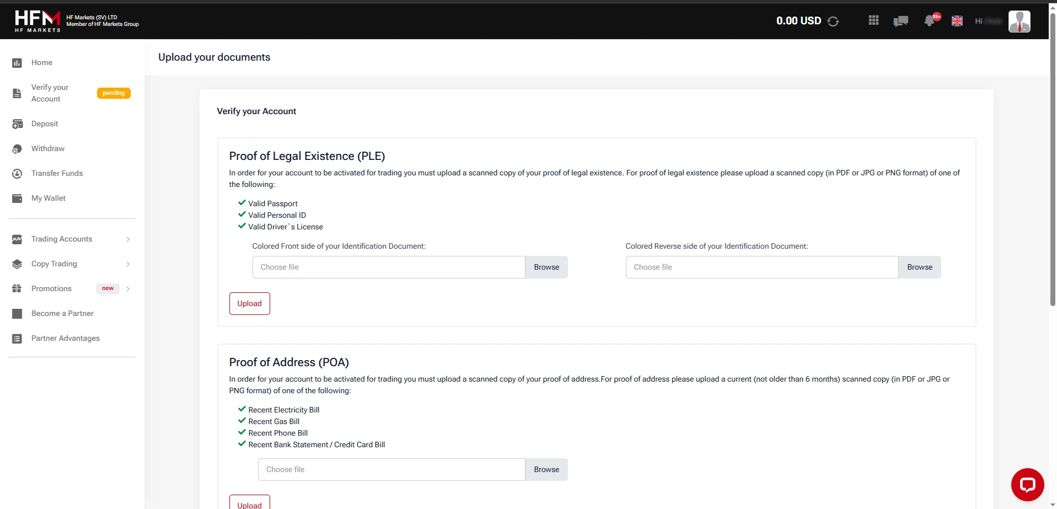Go to Home in the sidebar
Screen dimensions: 1057x509
click(x=42, y=63)
